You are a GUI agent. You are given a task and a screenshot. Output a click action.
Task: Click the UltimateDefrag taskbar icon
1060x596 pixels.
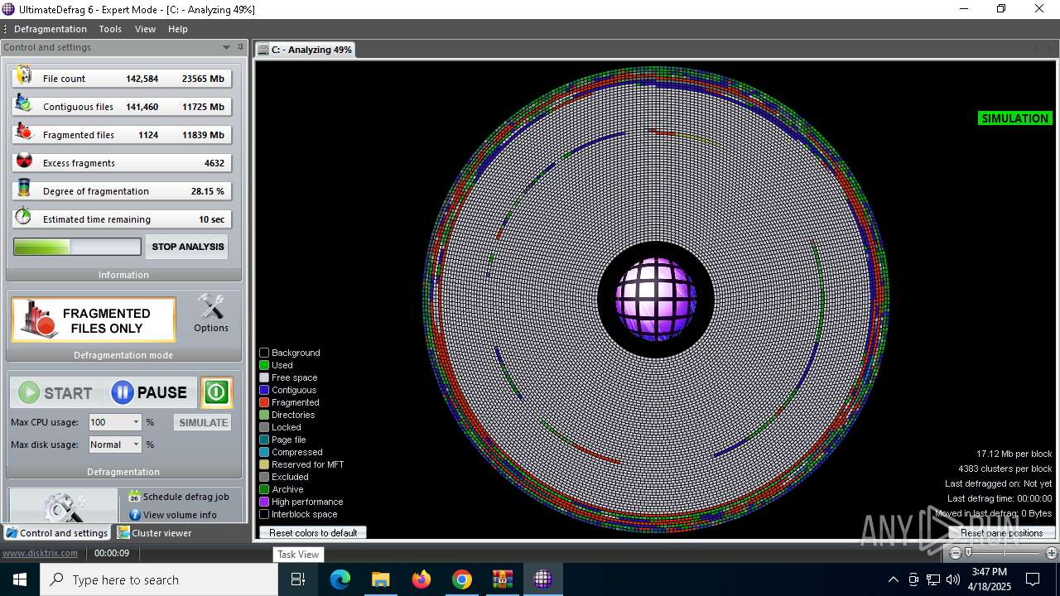point(542,579)
